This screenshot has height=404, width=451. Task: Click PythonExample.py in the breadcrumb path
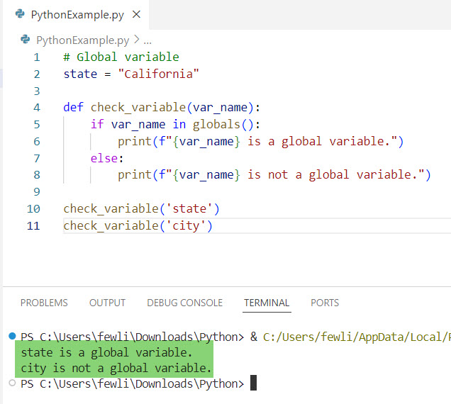point(82,40)
